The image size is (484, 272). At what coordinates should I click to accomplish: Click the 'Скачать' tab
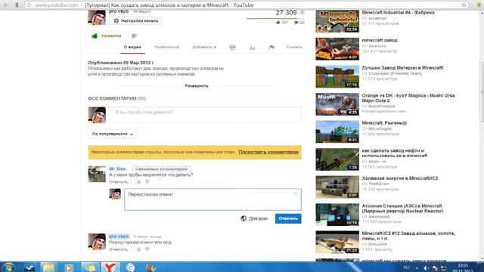(x=294, y=47)
